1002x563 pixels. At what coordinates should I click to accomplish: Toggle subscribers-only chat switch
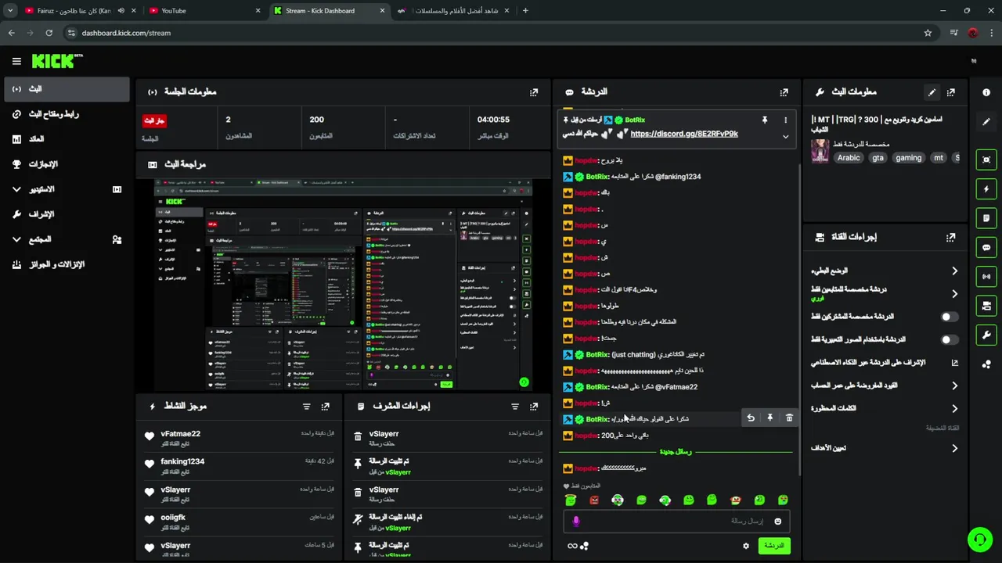point(949,317)
